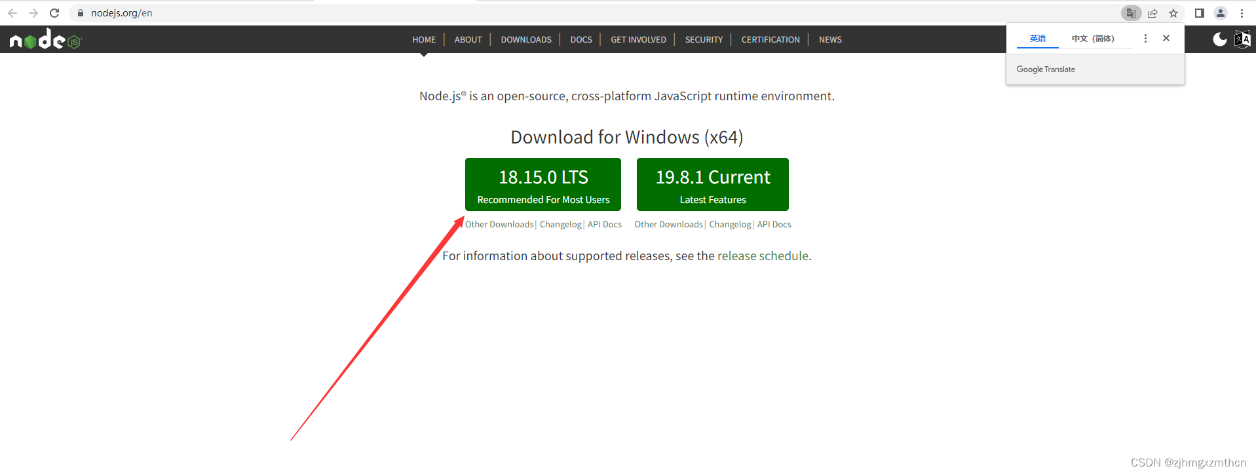Toggle dark mode moon icon
This screenshot has width=1256, height=475.
(x=1220, y=39)
